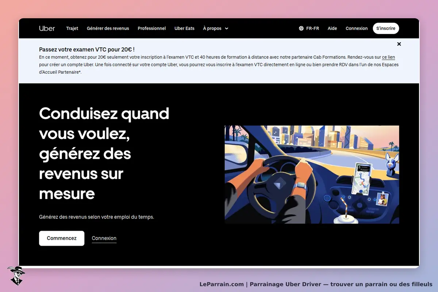This screenshot has height=292, width=438.
Task: Open the FR-FR language selector
Action: click(x=309, y=28)
